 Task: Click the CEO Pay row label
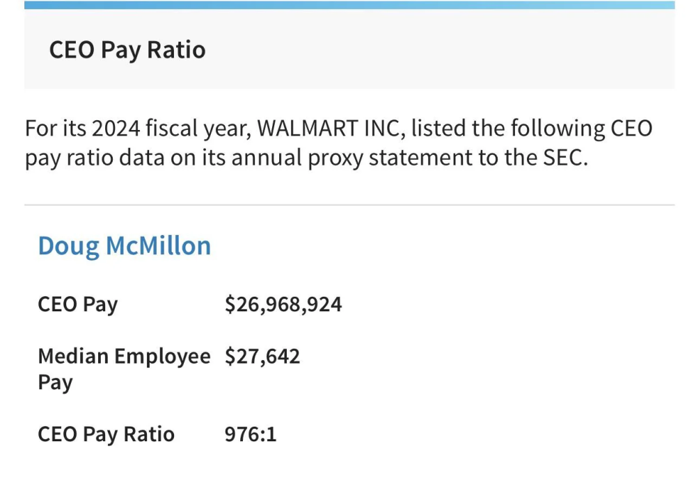(78, 304)
